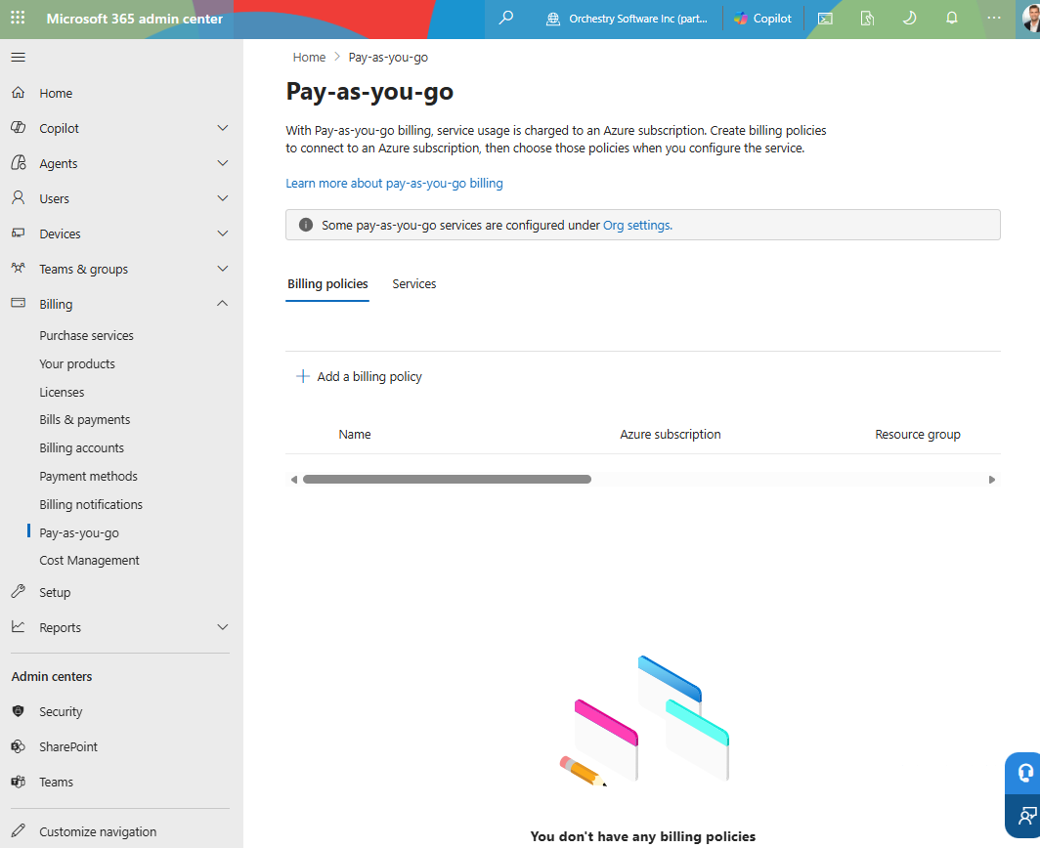Click the Copilot icon in sidebar
This screenshot has width=1040, height=848.
(19, 127)
